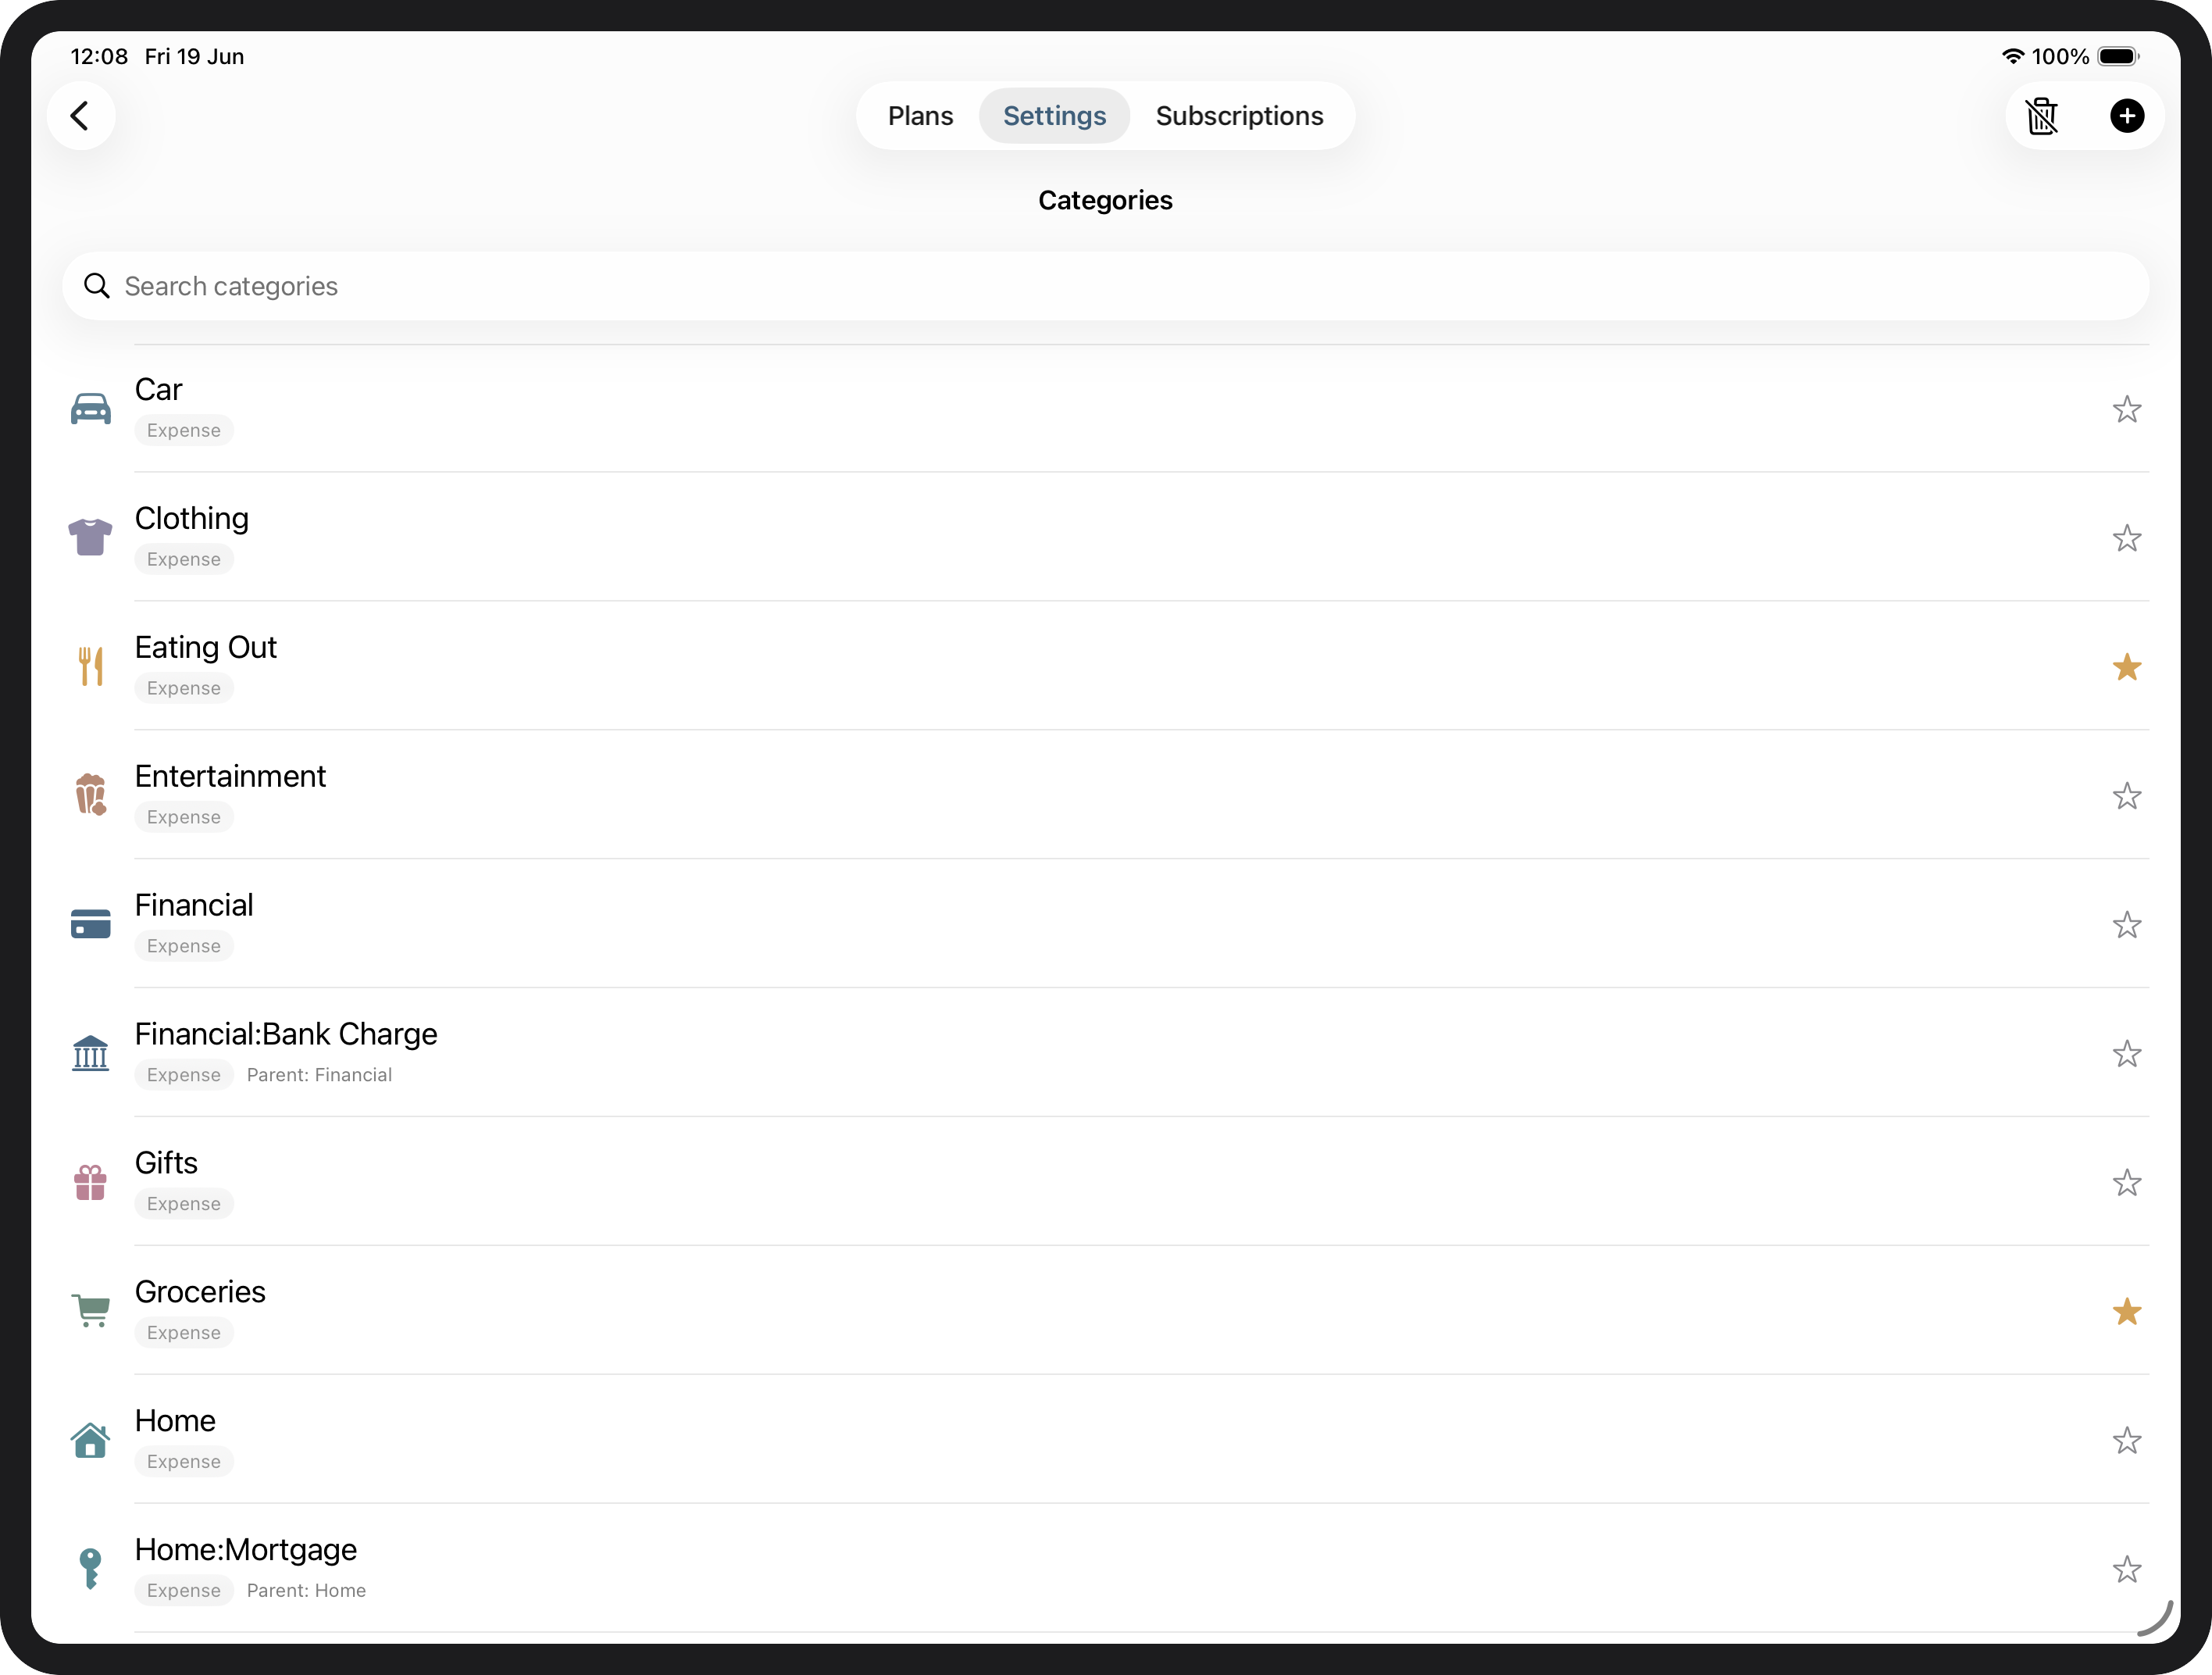Favorite the Clothing category star
This screenshot has height=1675, width=2212.
pos(2127,538)
